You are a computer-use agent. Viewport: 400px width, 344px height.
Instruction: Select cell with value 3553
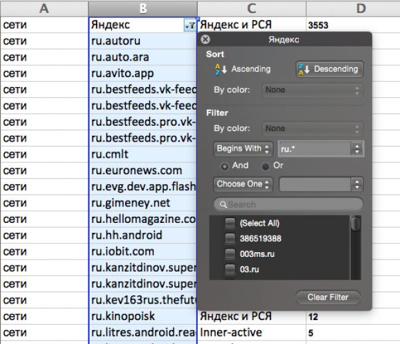point(353,25)
